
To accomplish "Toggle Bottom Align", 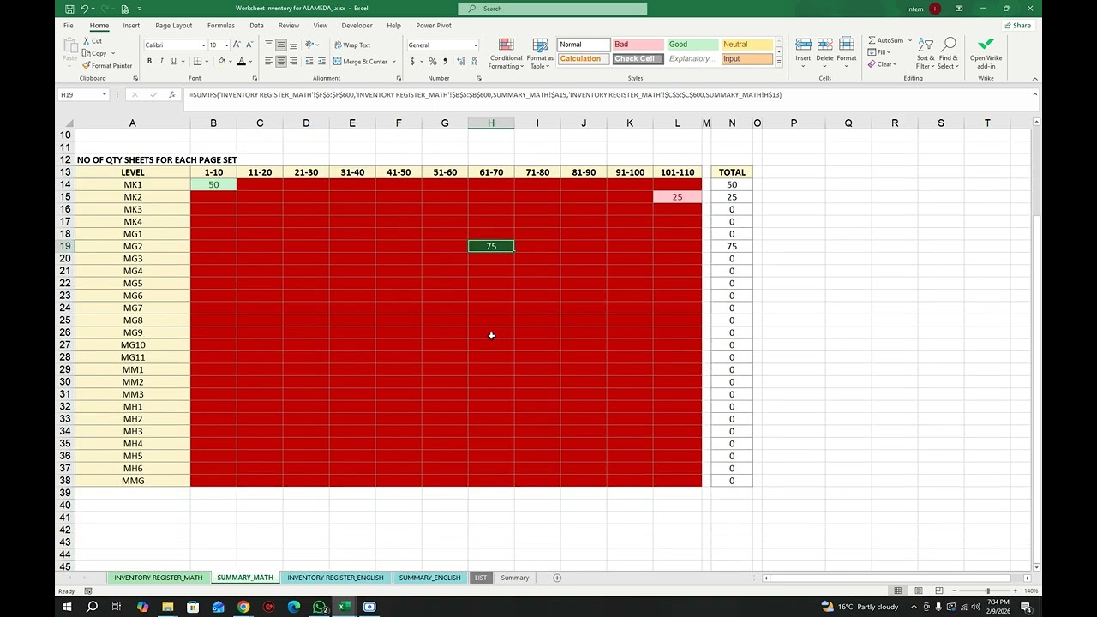I will coord(292,45).
